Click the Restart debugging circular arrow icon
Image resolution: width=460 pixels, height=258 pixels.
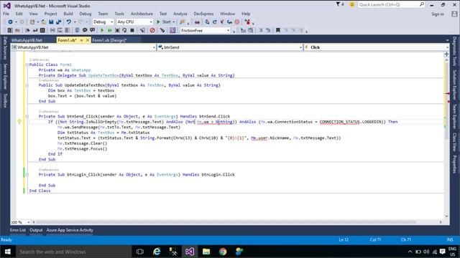click(x=124, y=30)
